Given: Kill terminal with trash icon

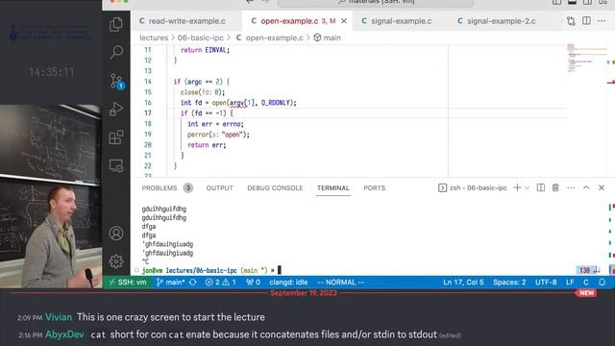Looking at the screenshot, I should [555, 188].
